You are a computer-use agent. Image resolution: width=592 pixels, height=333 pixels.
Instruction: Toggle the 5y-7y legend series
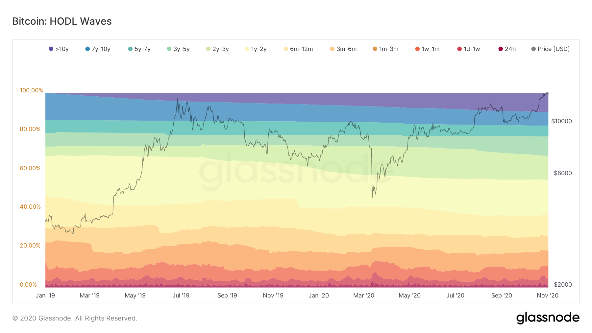point(139,49)
